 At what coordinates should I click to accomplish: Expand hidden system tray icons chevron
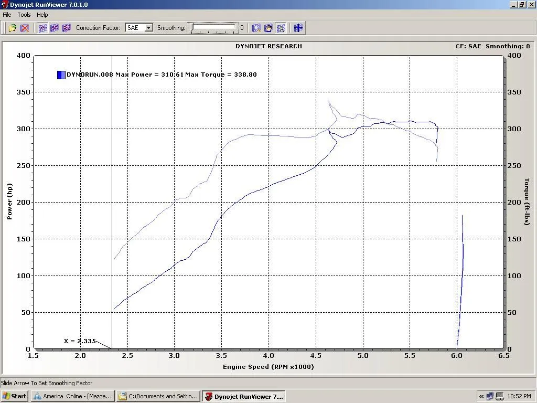click(x=481, y=396)
